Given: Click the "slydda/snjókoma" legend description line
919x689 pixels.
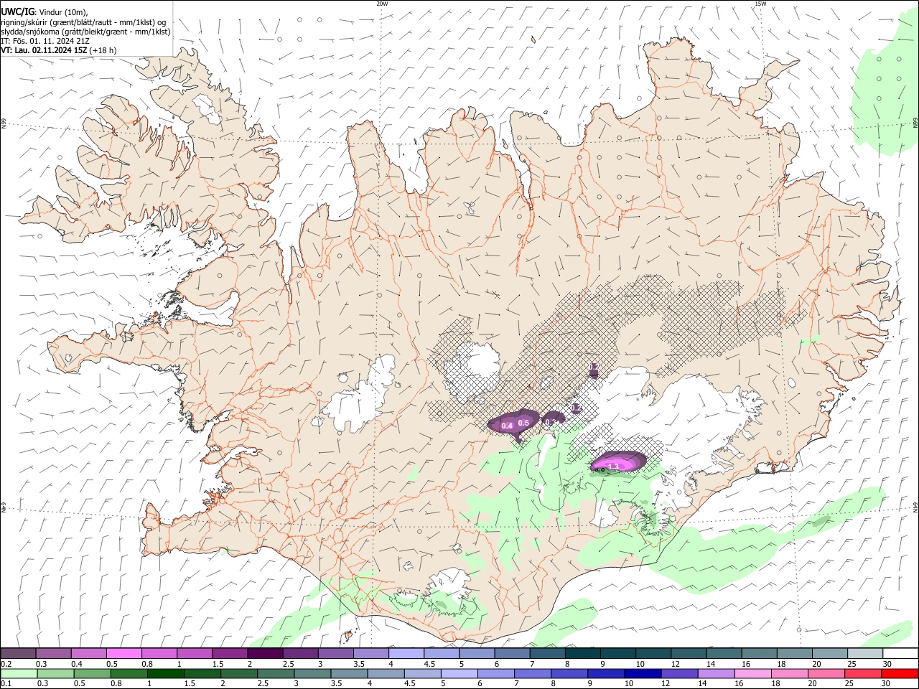Looking at the screenshot, I should point(85,32).
